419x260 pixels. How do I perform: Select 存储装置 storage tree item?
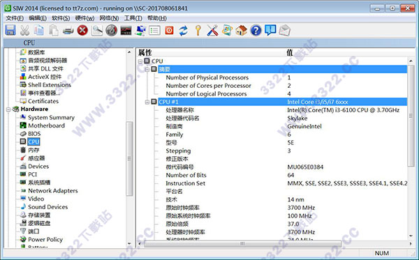pyautogui.click(x=39, y=215)
